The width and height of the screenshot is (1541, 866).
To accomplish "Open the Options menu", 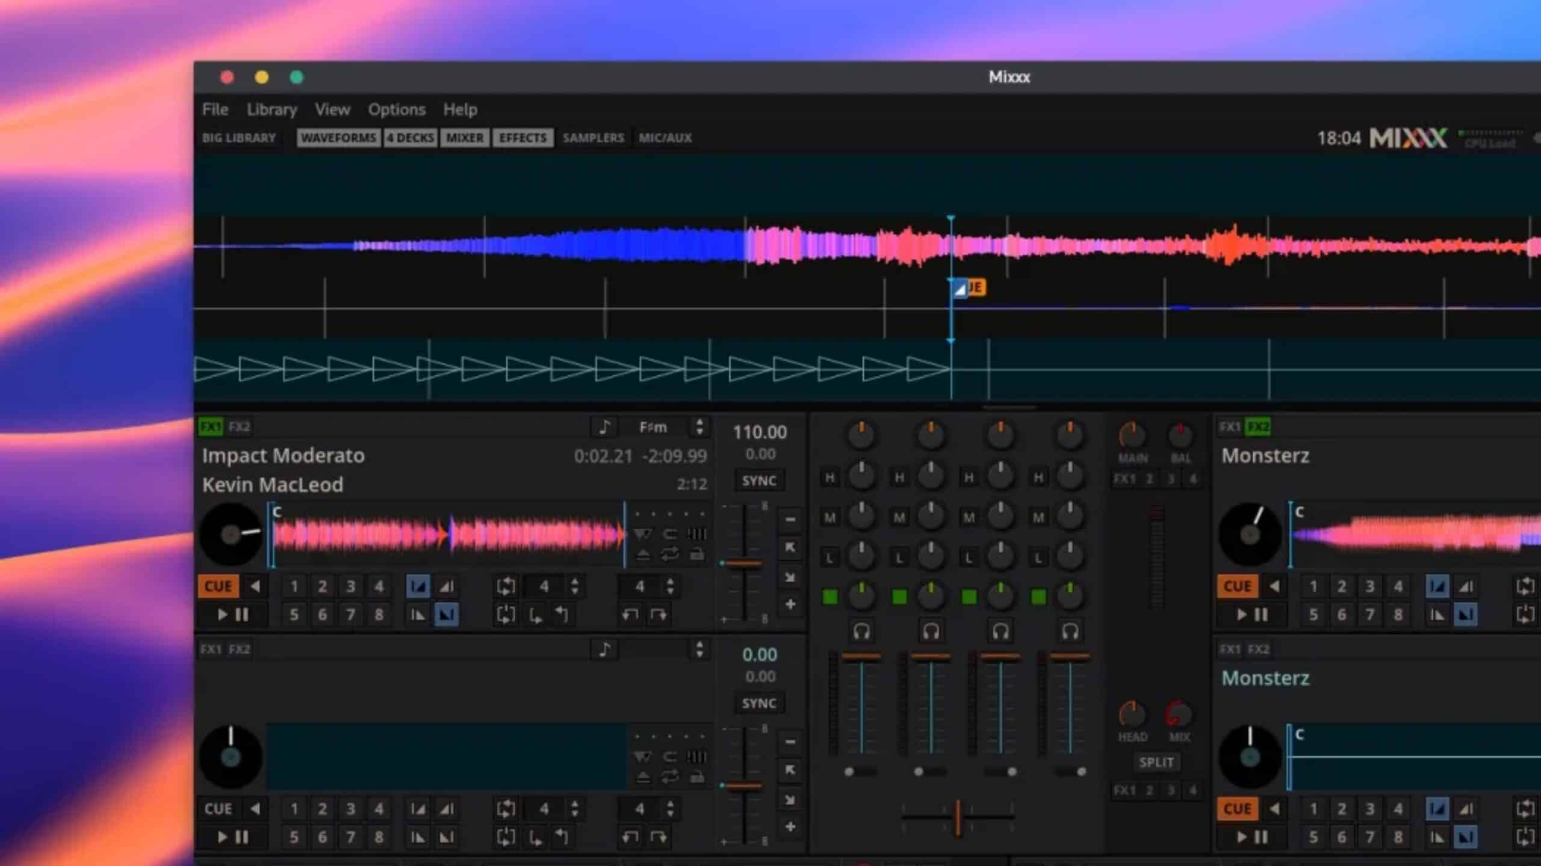I will tap(397, 109).
